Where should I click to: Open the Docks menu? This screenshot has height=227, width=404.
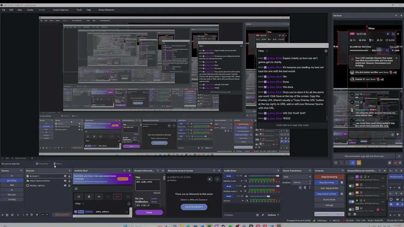30,10
